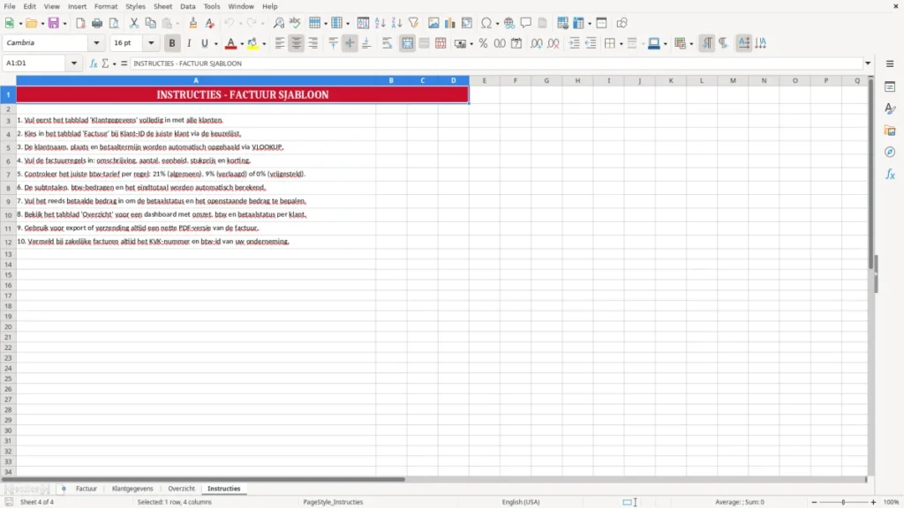
Task: Toggle Center Vertically alignment
Action: pyautogui.click(x=350, y=43)
